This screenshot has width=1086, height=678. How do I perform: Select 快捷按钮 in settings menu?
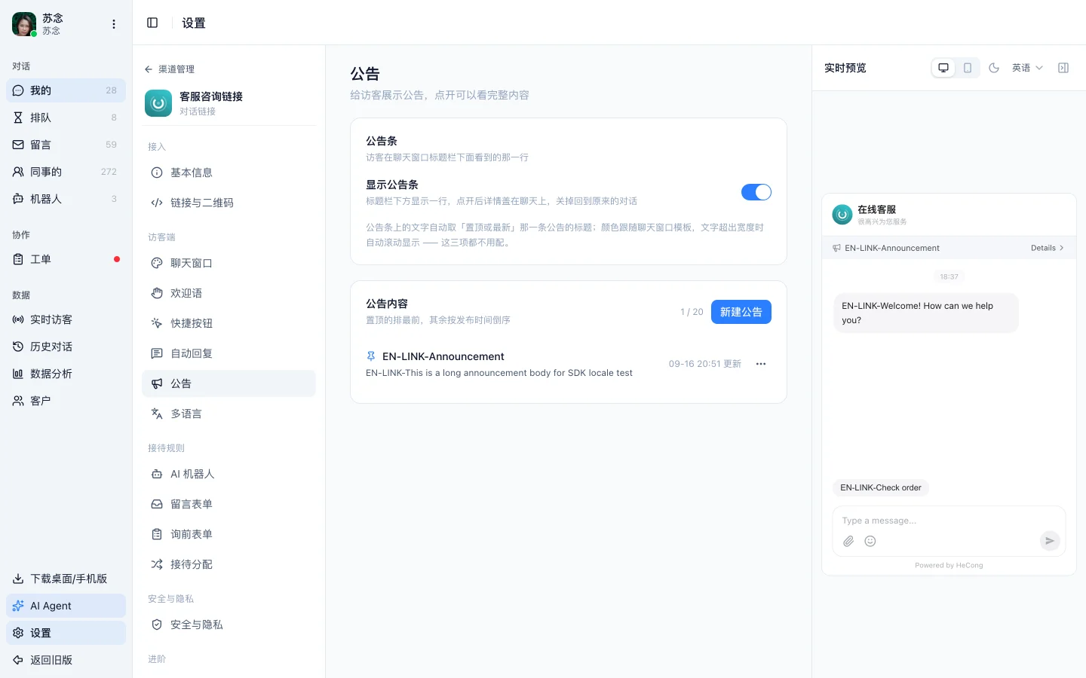click(229, 323)
